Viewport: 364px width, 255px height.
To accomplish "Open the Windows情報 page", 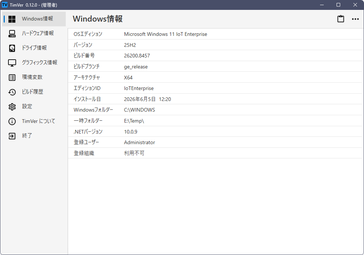I will (34, 19).
